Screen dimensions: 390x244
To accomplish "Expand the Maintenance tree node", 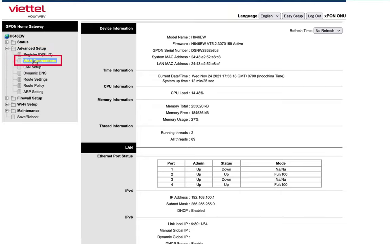I will coord(7,111).
